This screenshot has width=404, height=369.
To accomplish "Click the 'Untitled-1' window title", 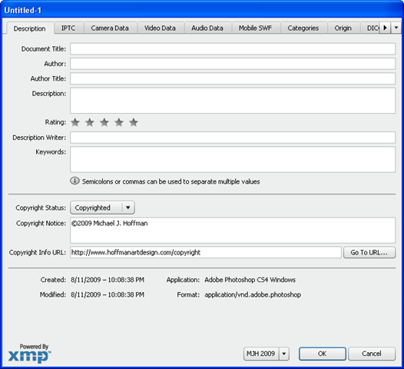I will [x=23, y=10].
